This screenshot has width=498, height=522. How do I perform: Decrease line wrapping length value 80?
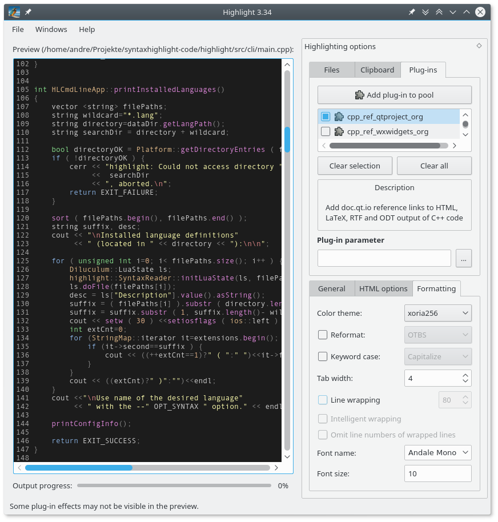(x=465, y=403)
